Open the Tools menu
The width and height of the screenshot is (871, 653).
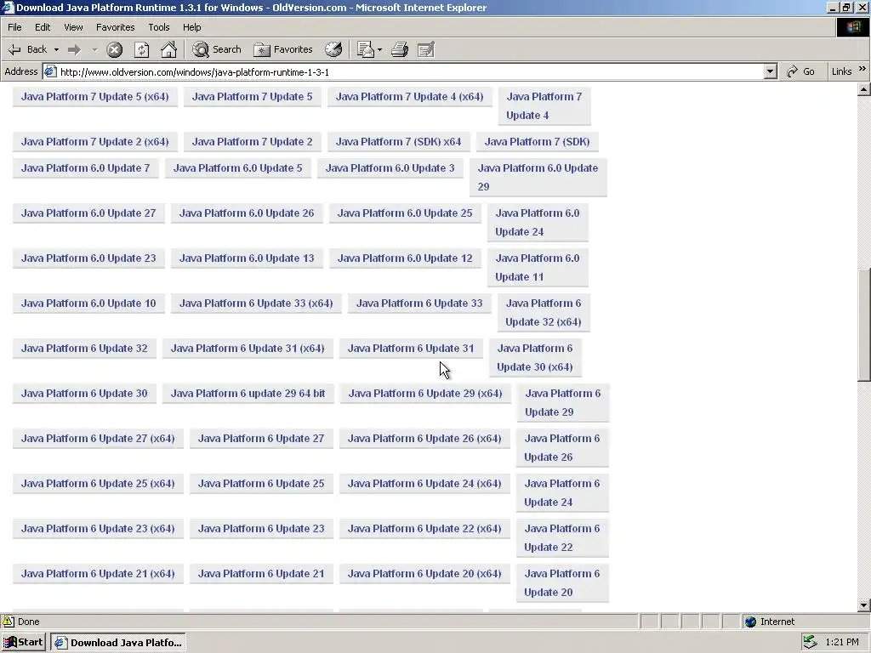tap(158, 27)
